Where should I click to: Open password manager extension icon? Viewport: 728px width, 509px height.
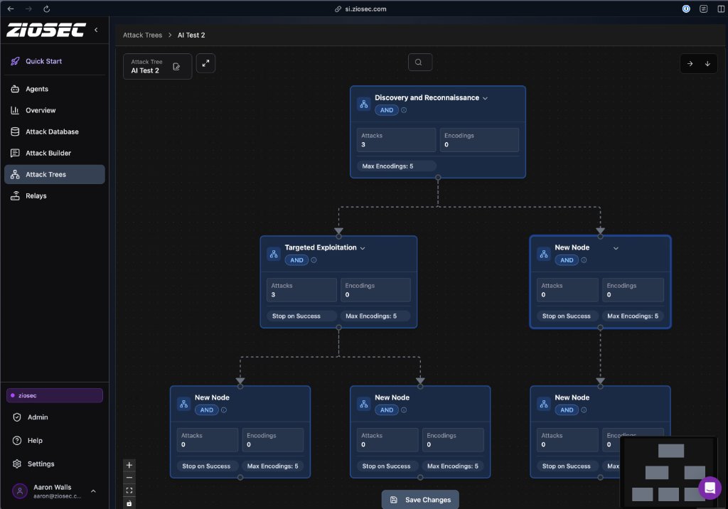[x=686, y=9]
